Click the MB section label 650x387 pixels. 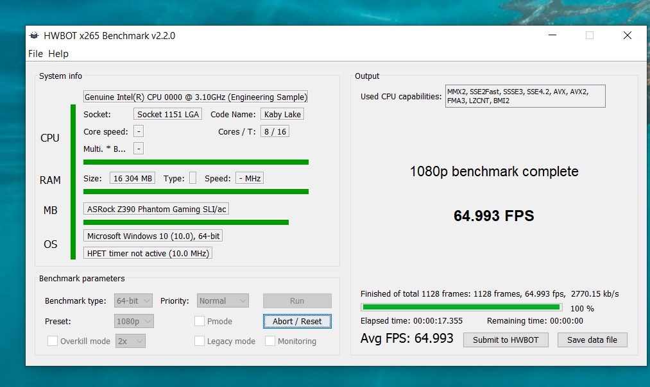pos(50,210)
